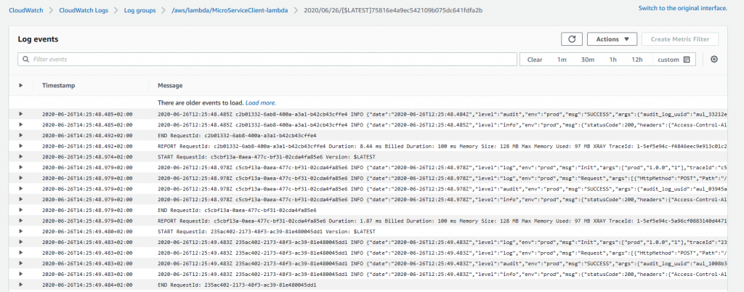Expand 235ac402 audit SUCCESS event row
The width and height of the screenshot is (744, 292).
(x=20, y=264)
